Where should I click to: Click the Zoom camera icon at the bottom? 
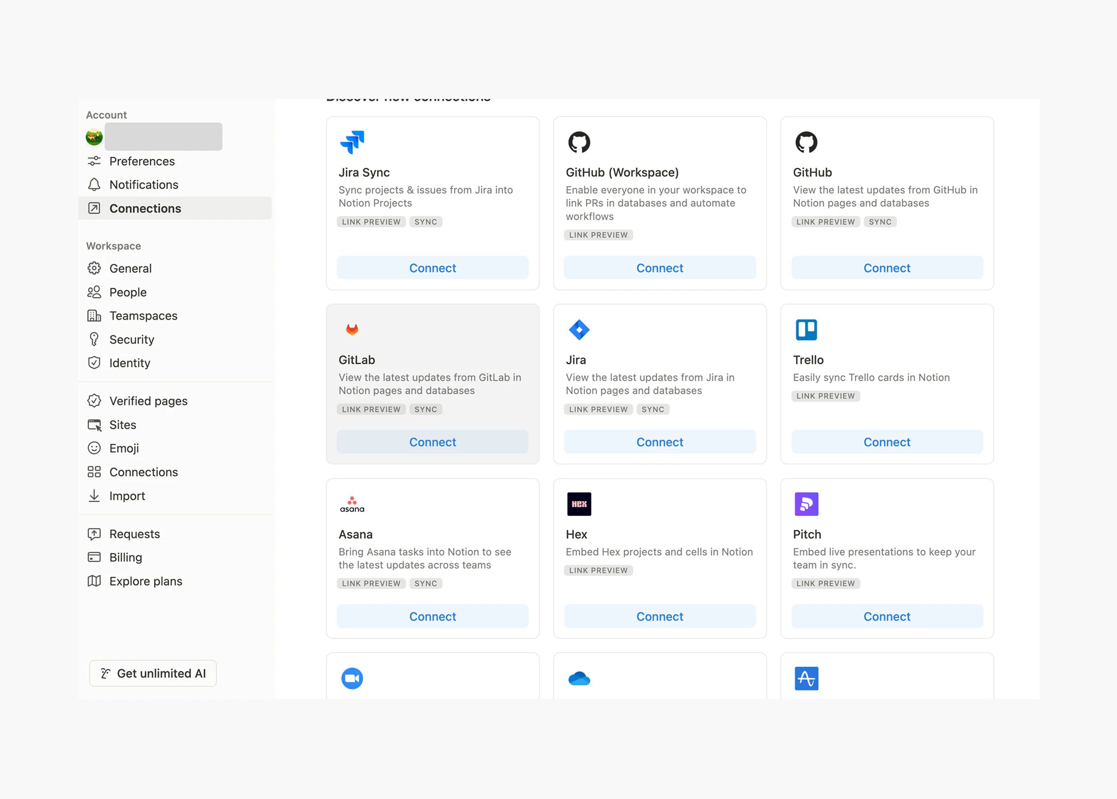352,678
